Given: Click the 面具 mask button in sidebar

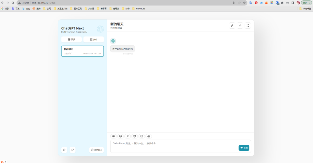Looking at the screenshot, I should tap(72, 39).
